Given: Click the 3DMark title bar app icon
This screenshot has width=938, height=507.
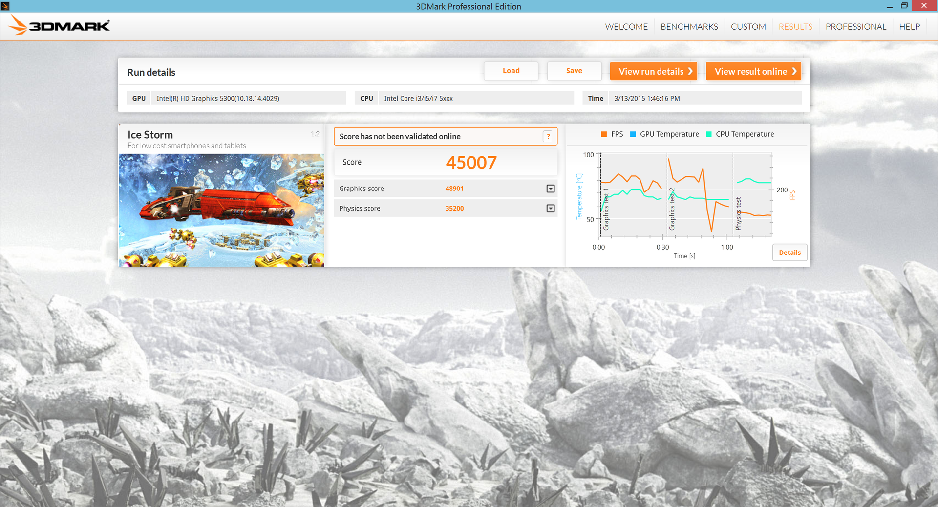Looking at the screenshot, I should 5,6.
